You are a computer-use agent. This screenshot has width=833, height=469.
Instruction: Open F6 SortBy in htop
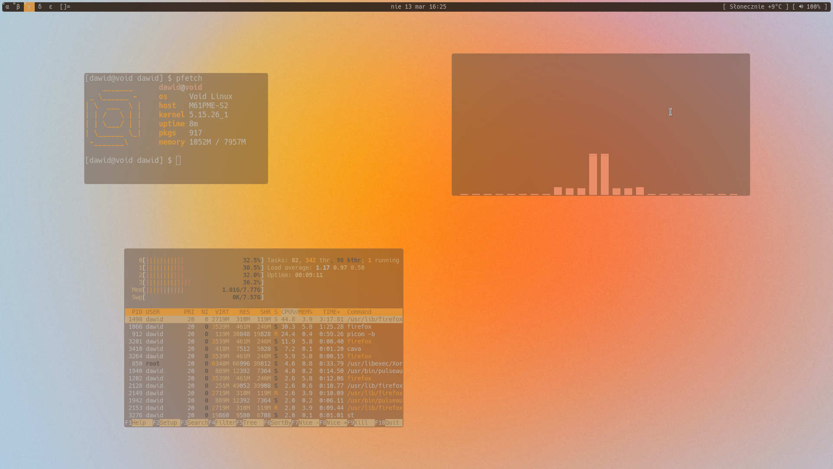point(278,423)
